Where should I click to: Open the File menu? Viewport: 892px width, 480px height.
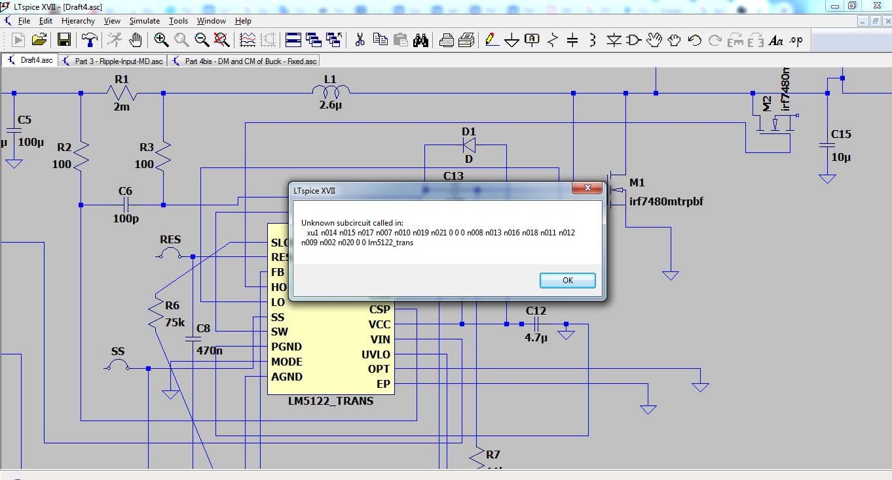(24, 21)
